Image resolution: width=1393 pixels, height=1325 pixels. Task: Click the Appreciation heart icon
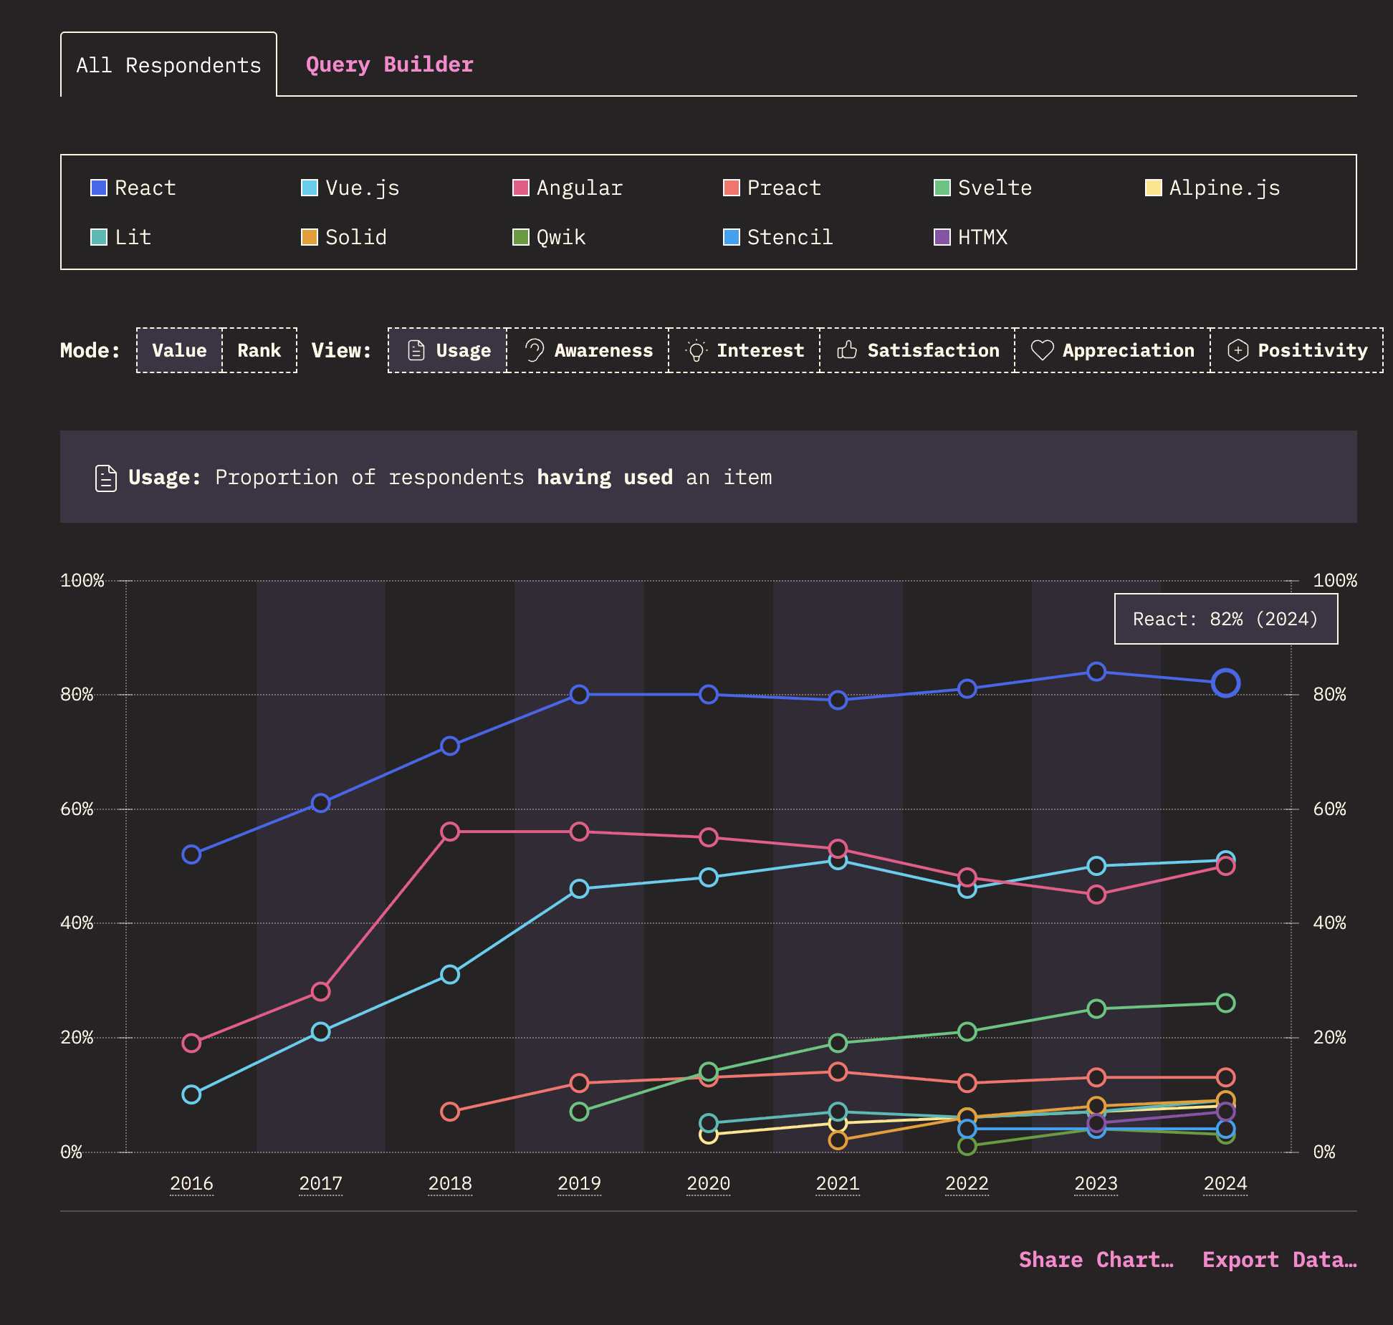(x=1042, y=350)
